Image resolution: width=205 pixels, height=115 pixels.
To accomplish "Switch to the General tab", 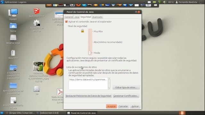I will pos(69,17).
